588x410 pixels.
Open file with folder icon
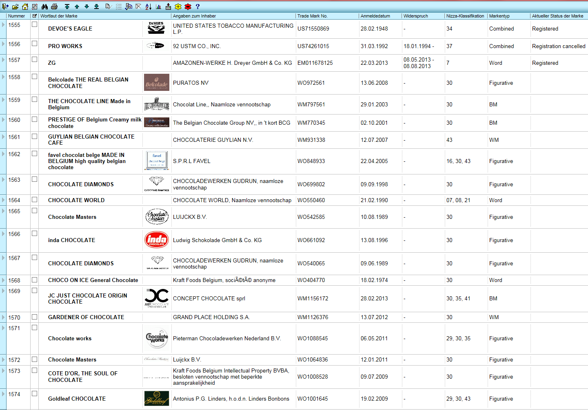pyautogui.click(x=15, y=7)
